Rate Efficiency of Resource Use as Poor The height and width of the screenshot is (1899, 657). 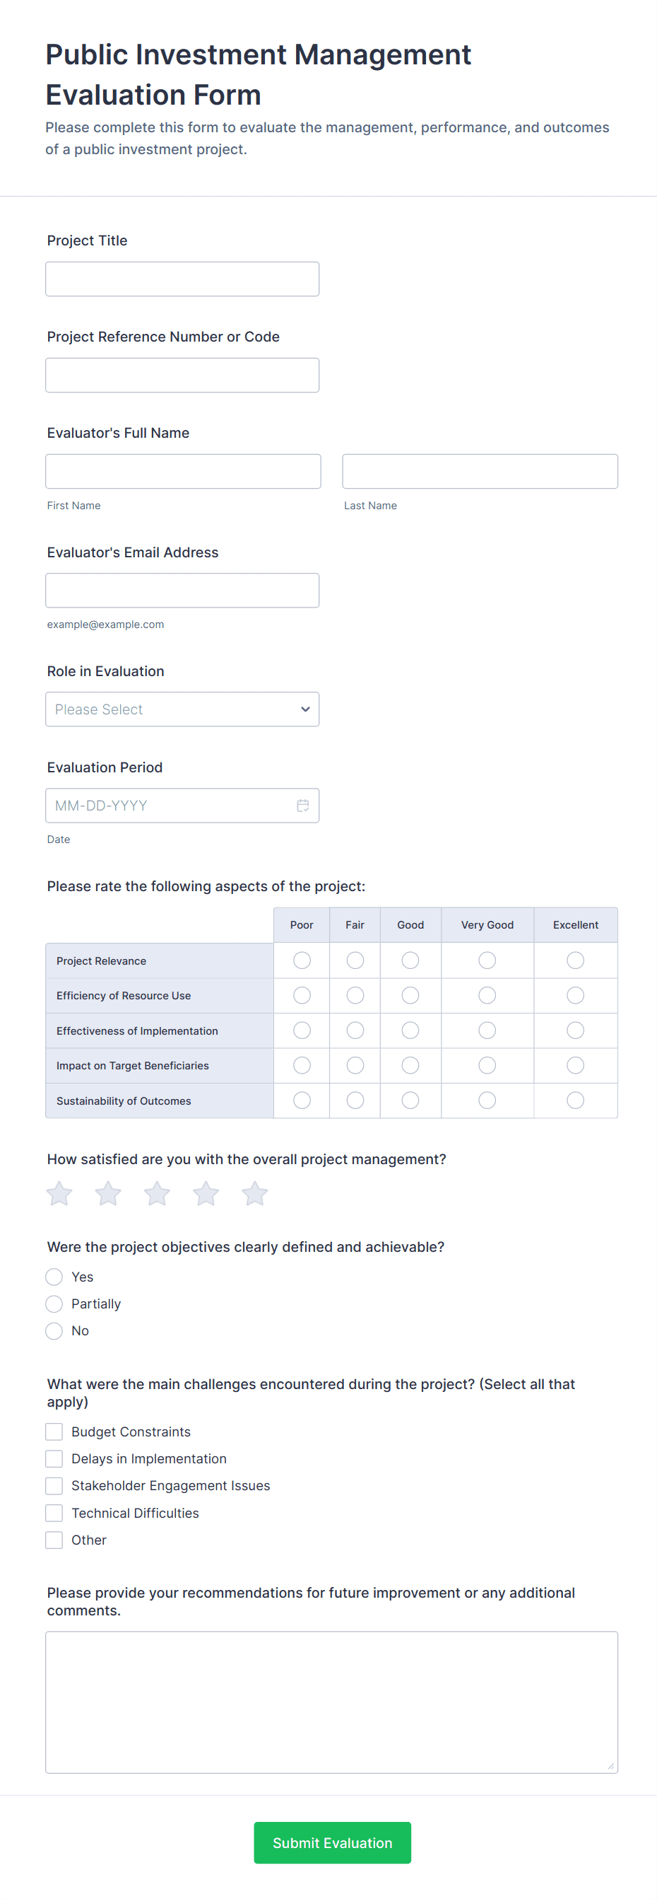pos(302,995)
